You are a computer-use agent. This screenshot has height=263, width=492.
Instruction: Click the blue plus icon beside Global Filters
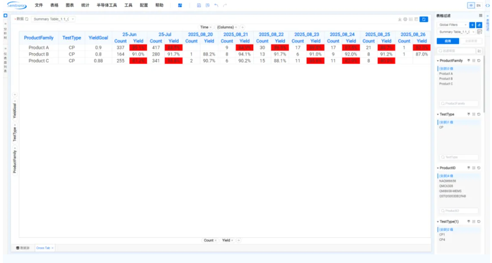coord(472,25)
